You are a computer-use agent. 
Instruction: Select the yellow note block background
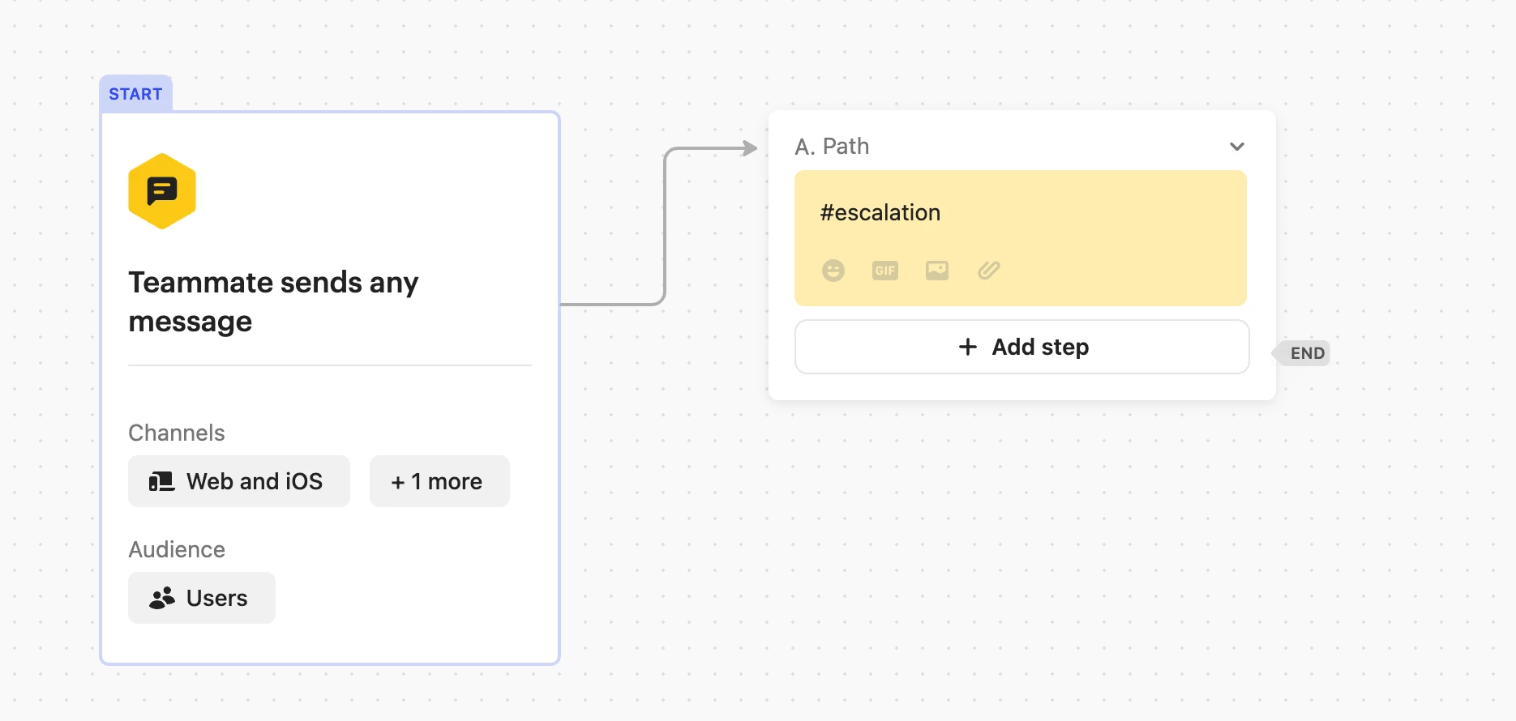1021,238
